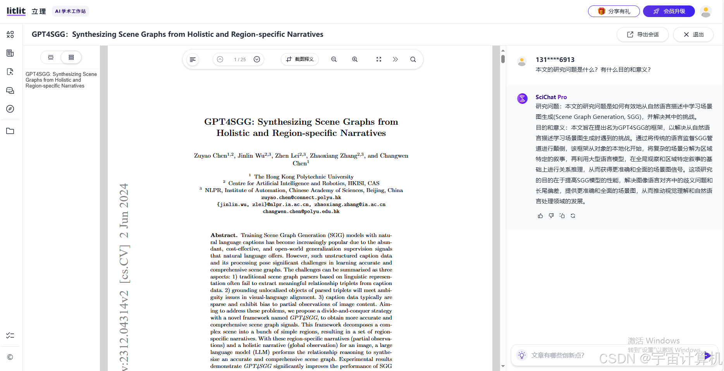Open the folder sidebar icon
The height and width of the screenshot is (371, 724).
pyautogui.click(x=10, y=131)
